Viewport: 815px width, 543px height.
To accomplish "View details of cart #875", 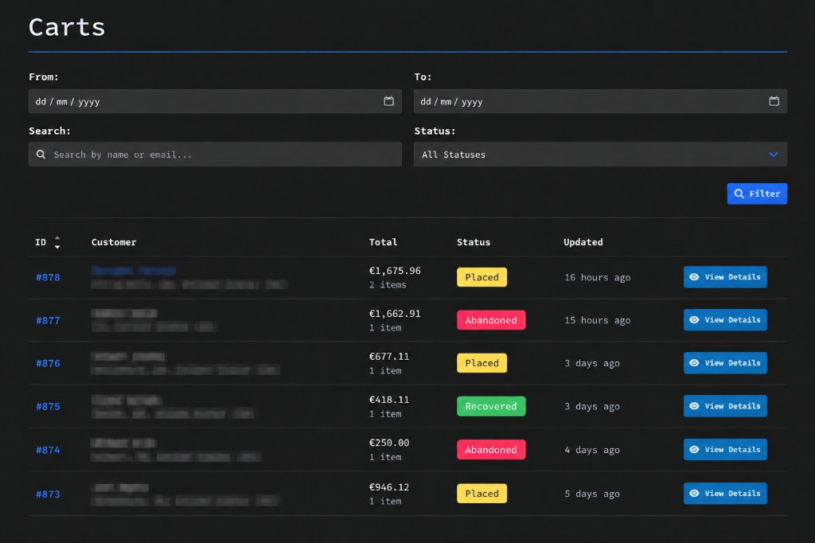I will tap(725, 406).
